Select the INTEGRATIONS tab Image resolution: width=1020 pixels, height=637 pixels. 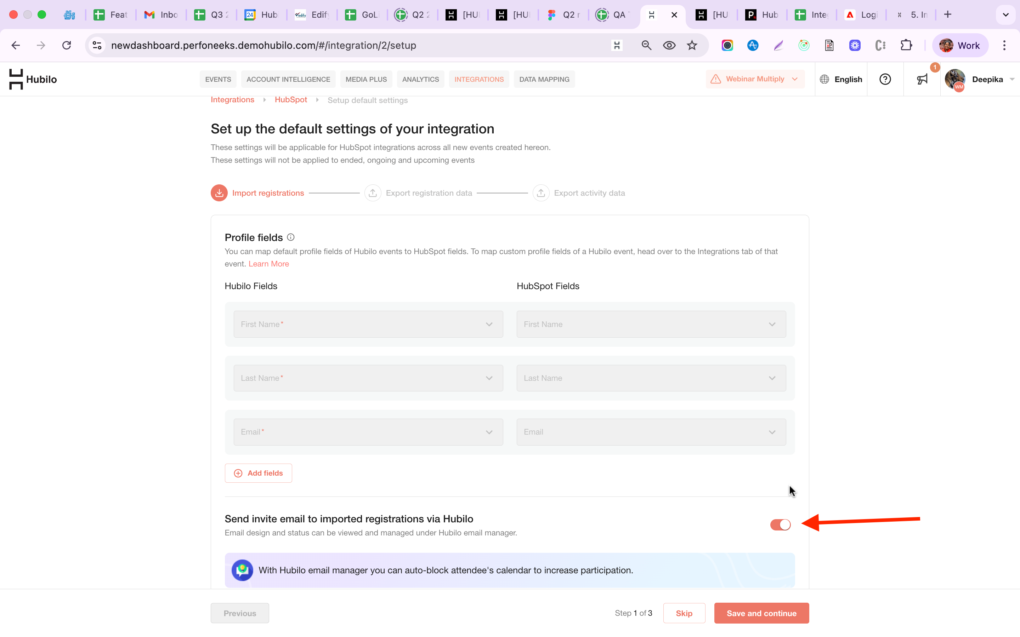tap(479, 79)
